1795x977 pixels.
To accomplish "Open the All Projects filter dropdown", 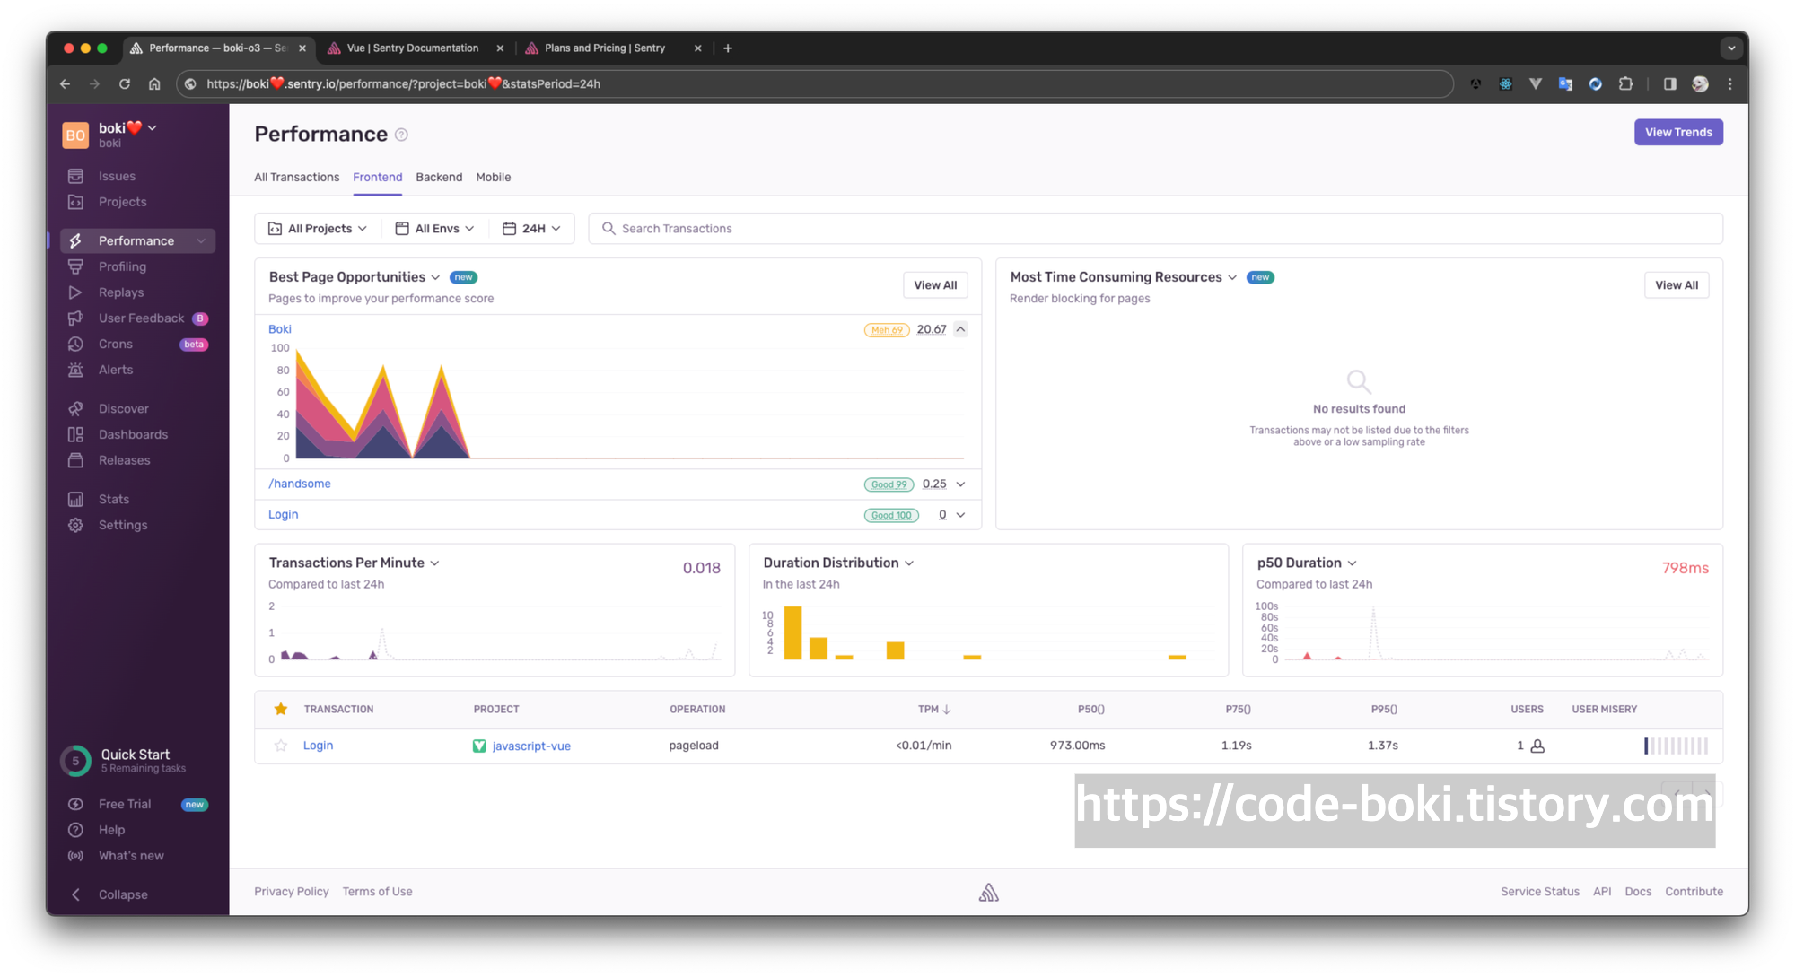I will tap(318, 229).
